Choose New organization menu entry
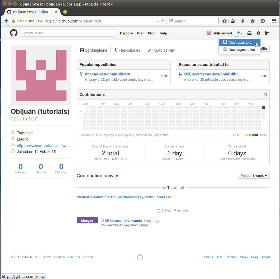Viewport: 280px width, 279px height. [241, 49]
